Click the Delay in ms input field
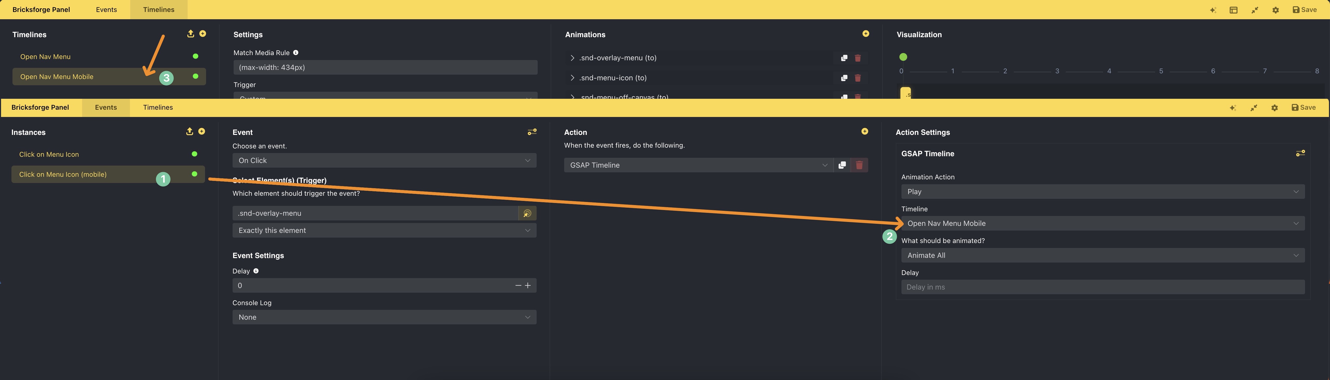 click(x=1103, y=287)
